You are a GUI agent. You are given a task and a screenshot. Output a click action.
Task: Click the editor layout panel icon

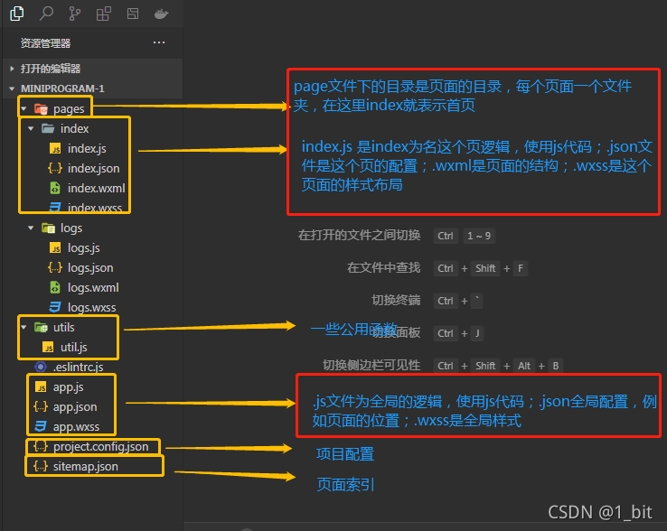(133, 14)
